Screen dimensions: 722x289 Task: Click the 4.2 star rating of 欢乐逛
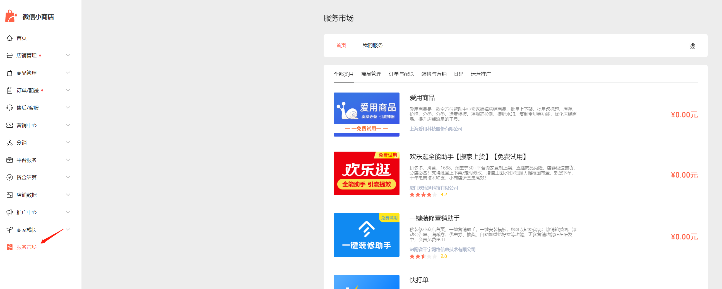pos(428,195)
